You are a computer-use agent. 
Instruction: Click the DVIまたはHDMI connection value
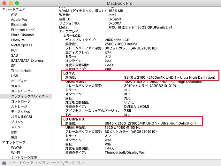coord(137,107)
